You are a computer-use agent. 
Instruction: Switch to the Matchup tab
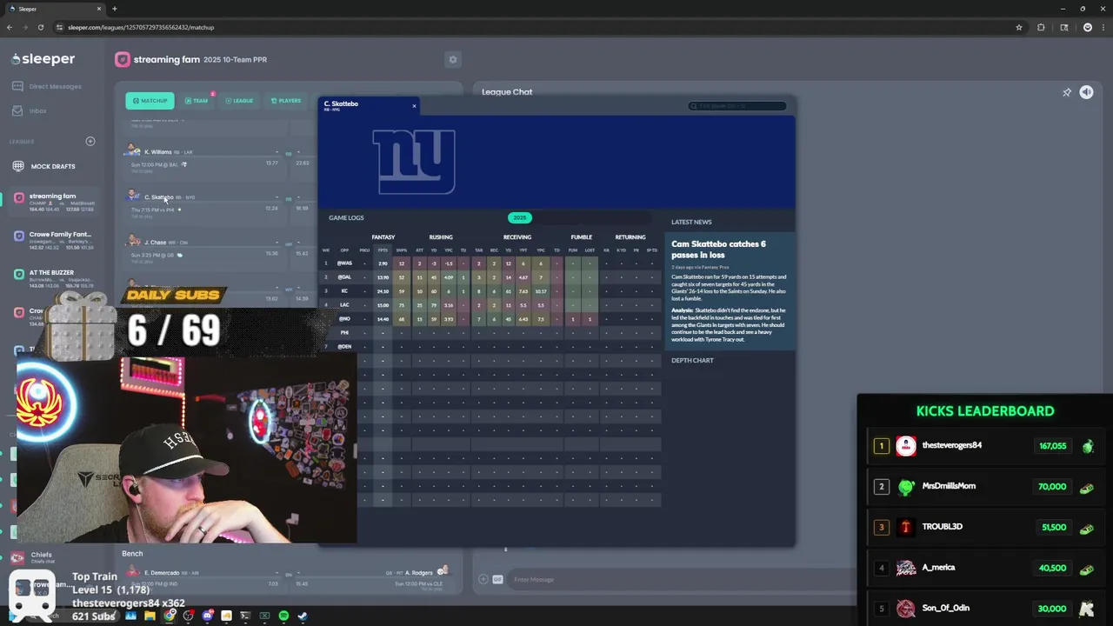click(x=150, y=101)
